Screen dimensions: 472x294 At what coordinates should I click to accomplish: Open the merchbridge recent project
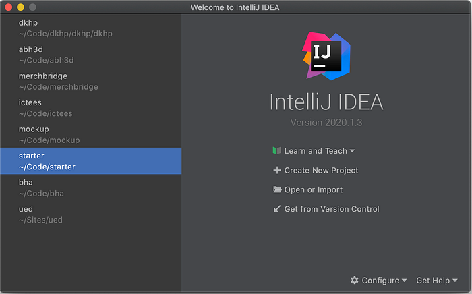91,81
